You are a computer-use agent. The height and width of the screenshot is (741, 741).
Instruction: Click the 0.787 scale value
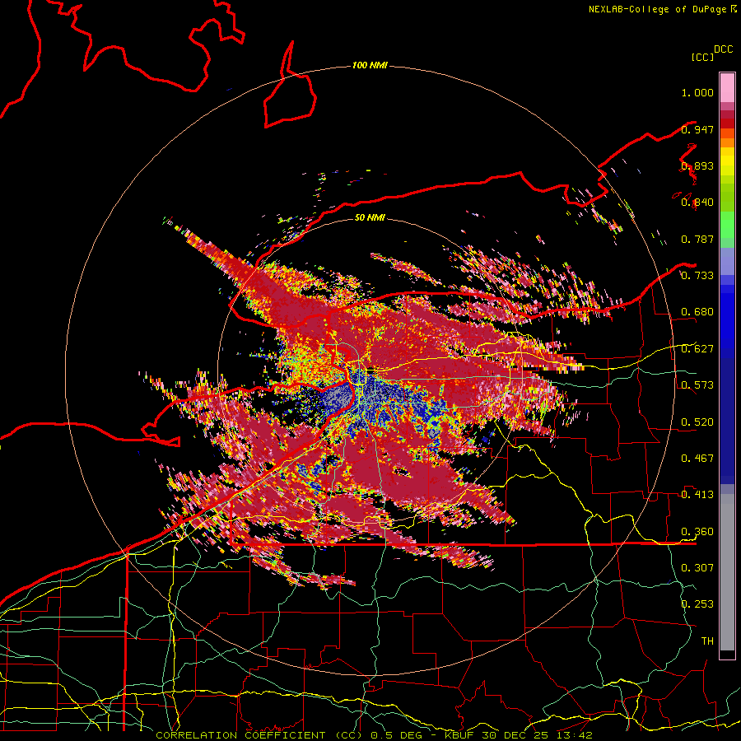[x=697, y=239]
